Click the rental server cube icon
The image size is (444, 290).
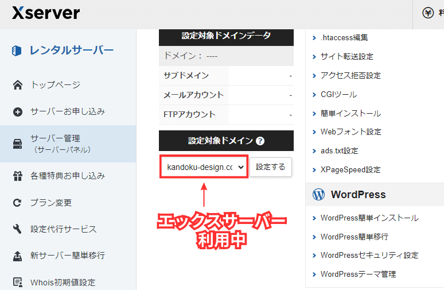point(17,51)
